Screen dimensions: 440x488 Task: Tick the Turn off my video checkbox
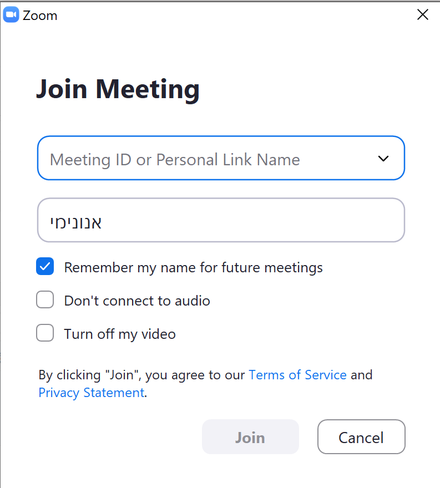45,334
